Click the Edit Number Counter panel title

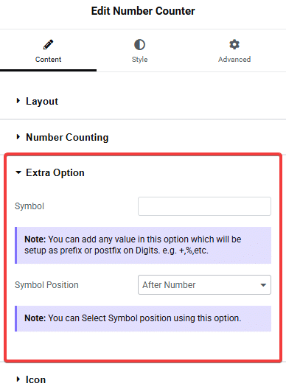pos(143,11)
